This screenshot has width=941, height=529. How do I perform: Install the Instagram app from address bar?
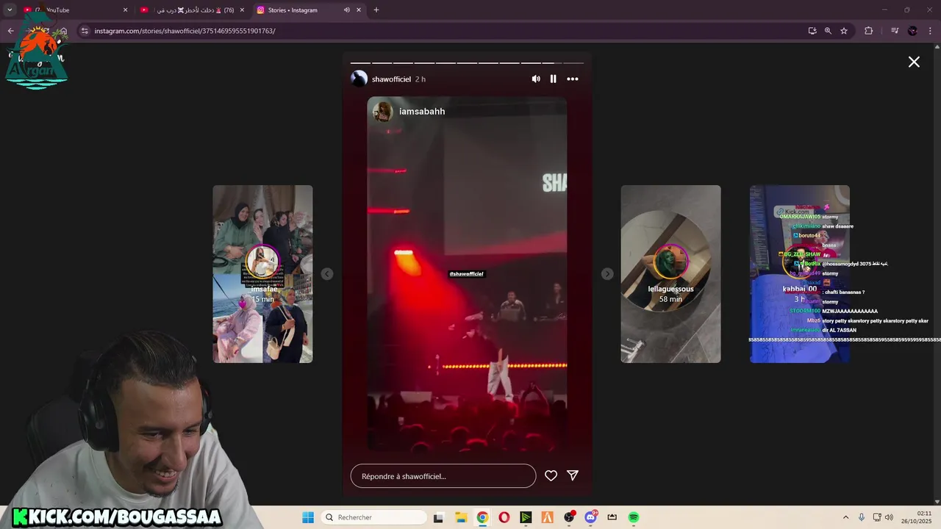pos(812,31)
